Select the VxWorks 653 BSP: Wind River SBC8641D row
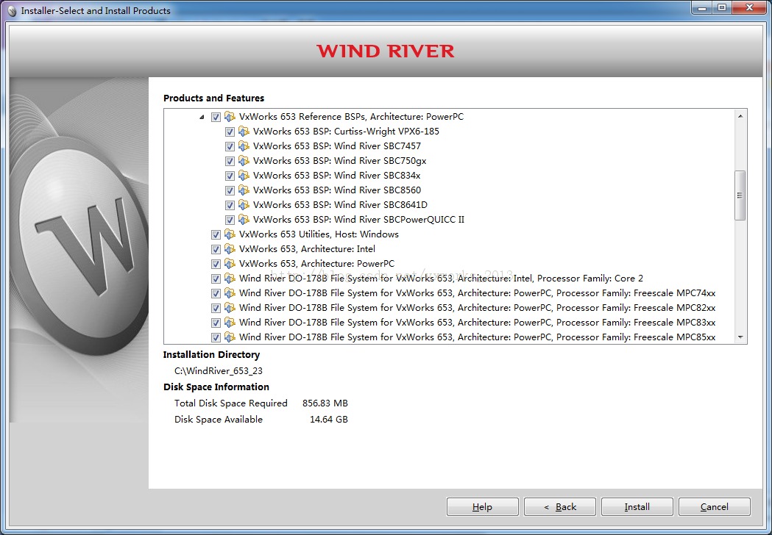The width and height of the screenshot is (772, 535). tap(340, 205)
